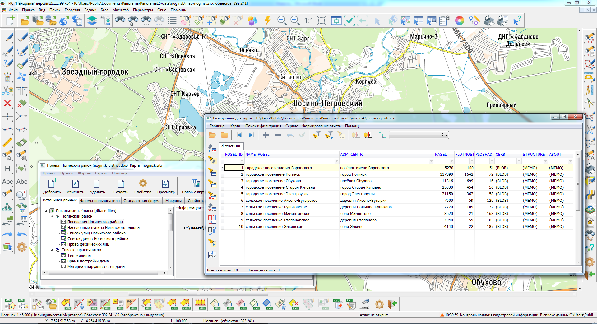Select Список улиц Ногинского района table
The height and width of the screenshot is (324, 597).
click(x=96, y=233)
